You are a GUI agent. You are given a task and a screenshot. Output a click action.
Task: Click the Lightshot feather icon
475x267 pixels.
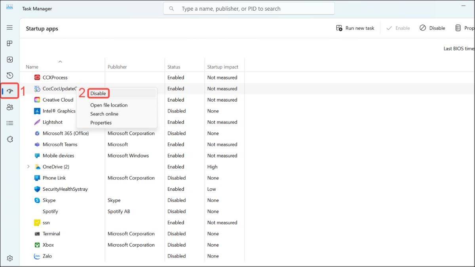[37, 122]
